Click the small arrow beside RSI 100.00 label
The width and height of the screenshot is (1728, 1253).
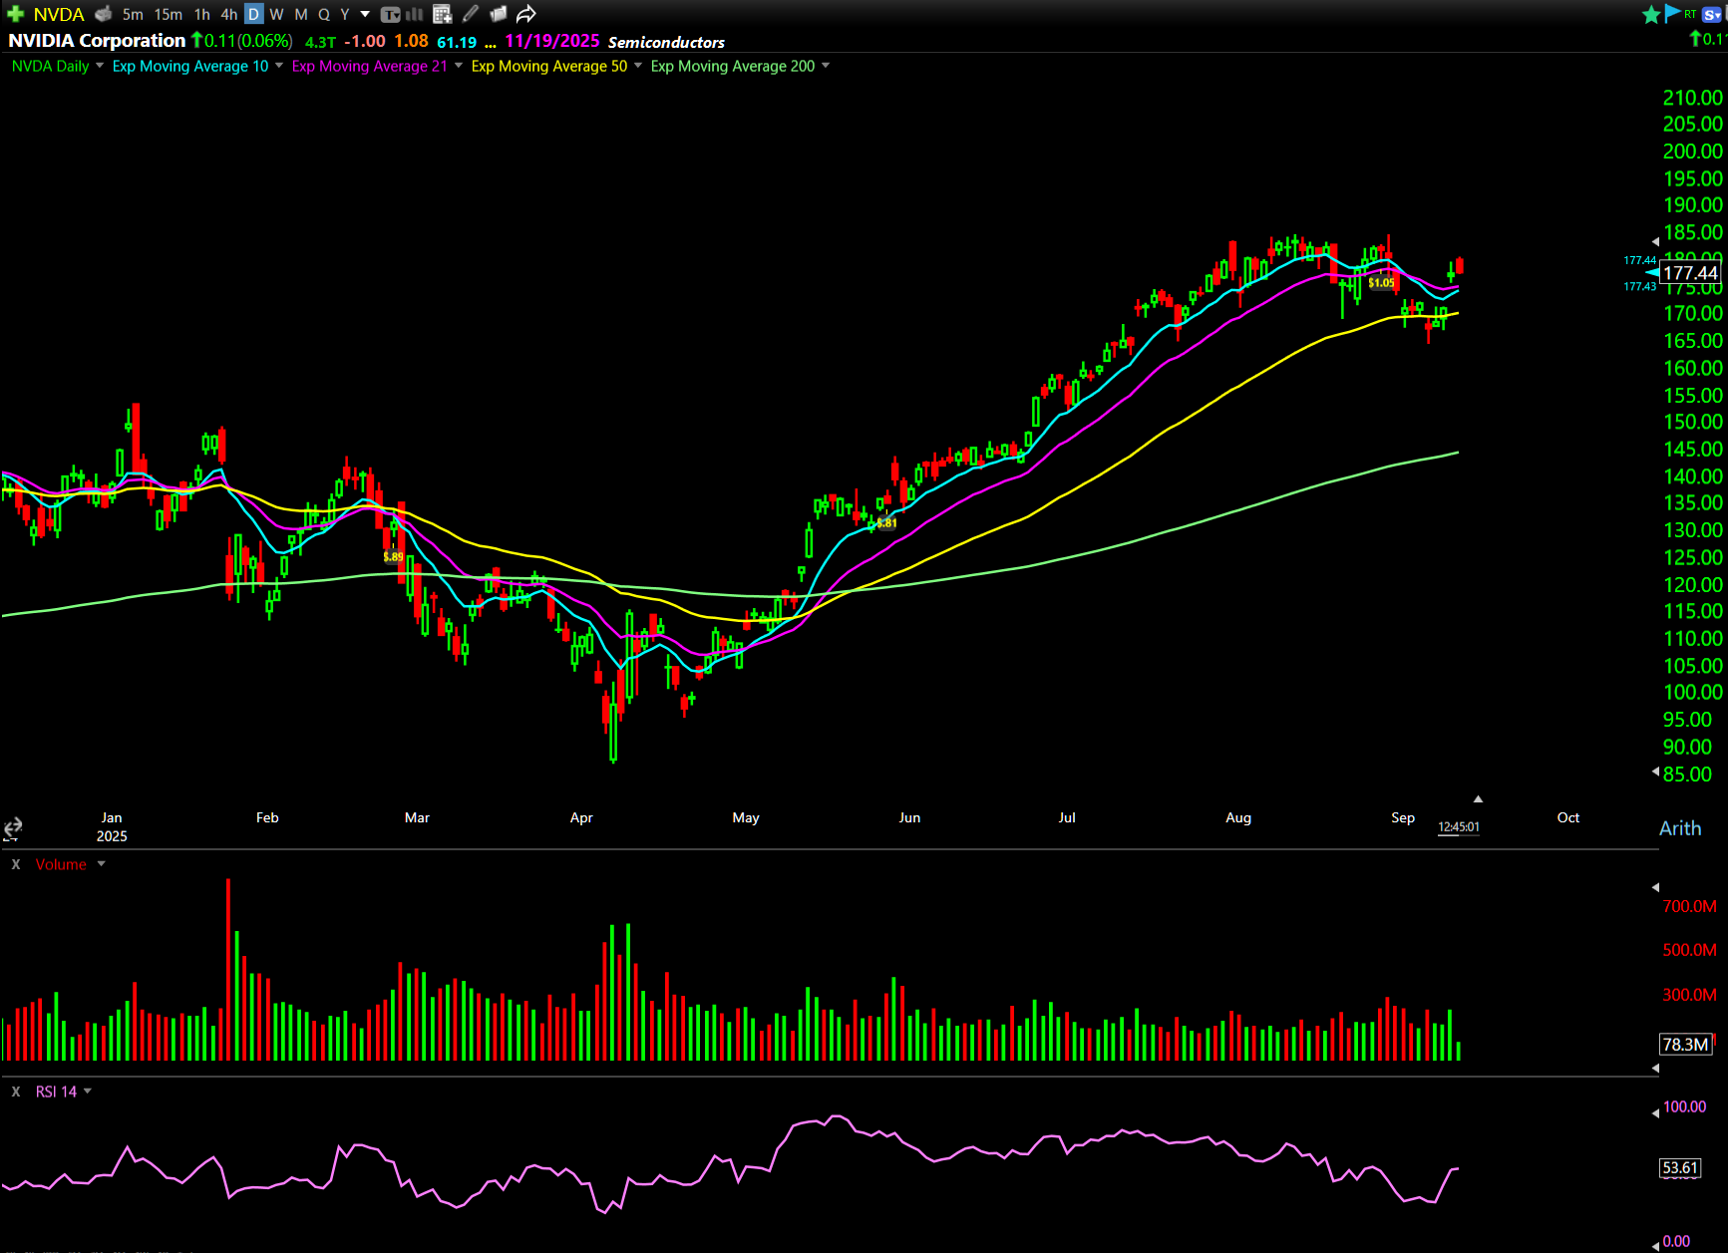tap(1655, 1113)
